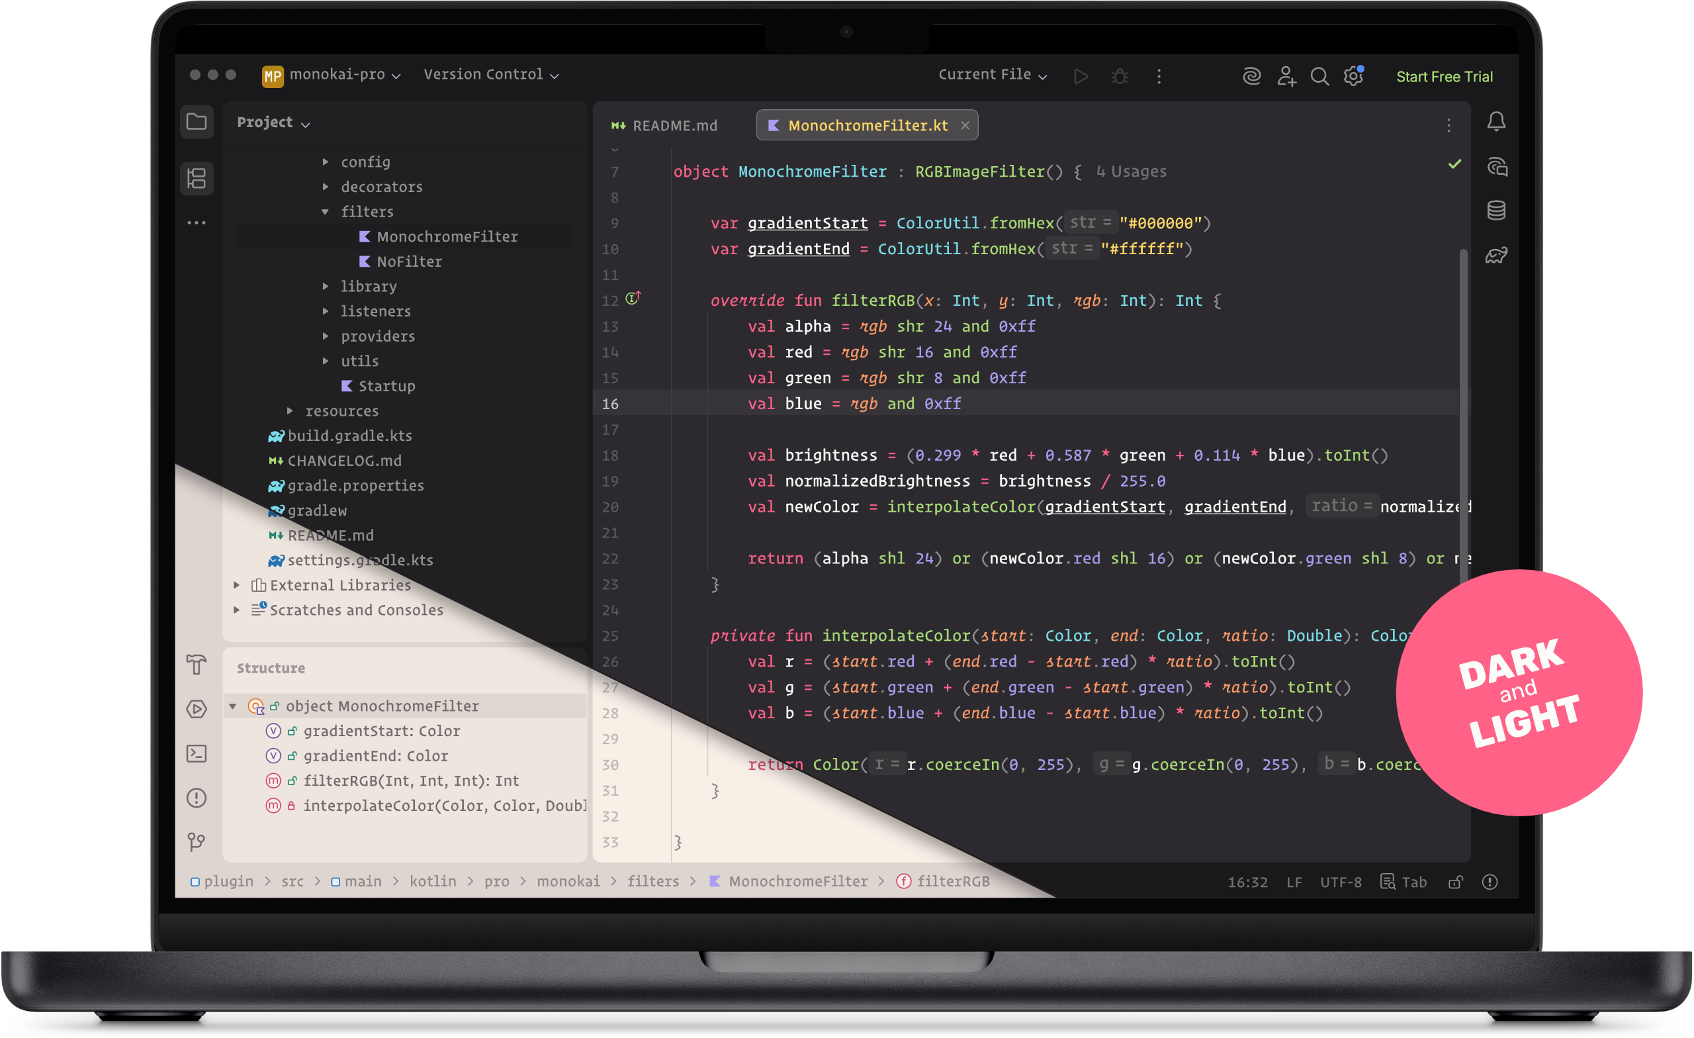This screenshot has height=1038, width=1694.
Task: Click the editor vertical scrollbar
Action: tap(1463, 412)
